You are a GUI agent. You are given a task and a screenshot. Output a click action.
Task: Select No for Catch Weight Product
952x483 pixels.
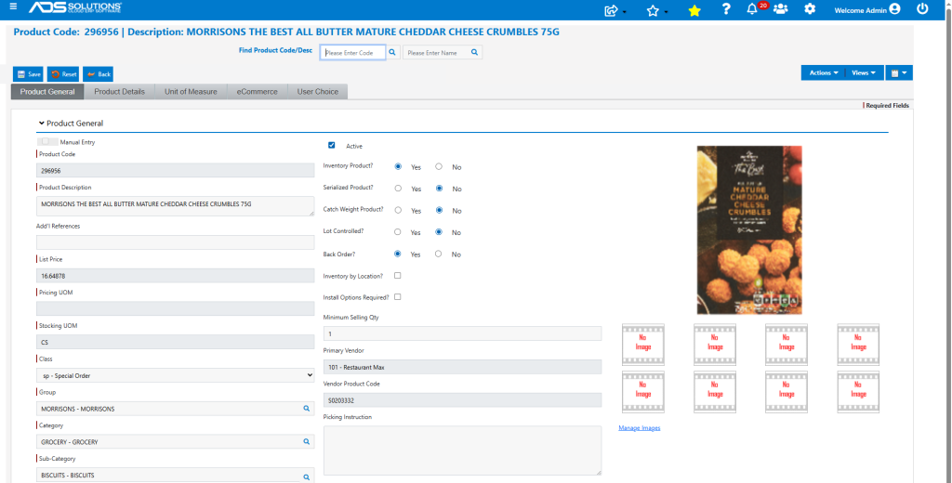click(x=439, y=210)
